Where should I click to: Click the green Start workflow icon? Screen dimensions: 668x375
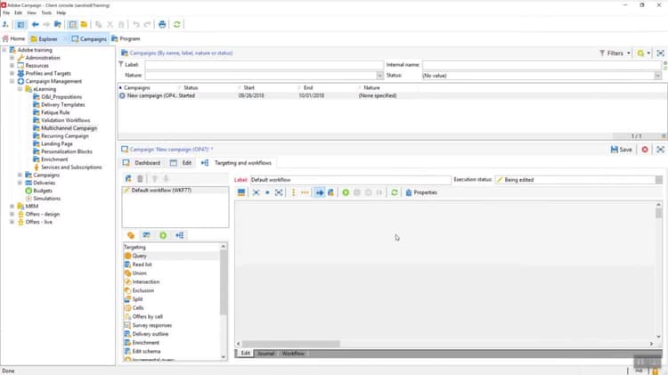[x=346, y=192]
